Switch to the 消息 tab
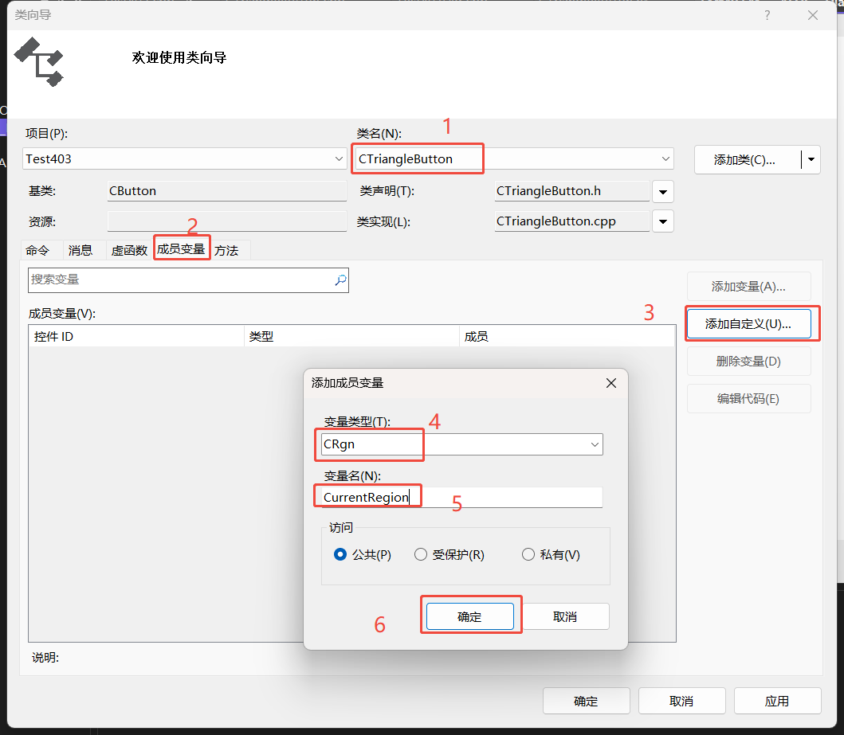The width and height of the screenshot is (844, 735). 80,249
